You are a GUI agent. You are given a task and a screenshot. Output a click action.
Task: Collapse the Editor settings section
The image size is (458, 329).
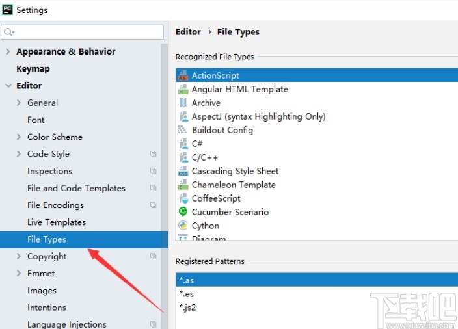tap(8, 86)
